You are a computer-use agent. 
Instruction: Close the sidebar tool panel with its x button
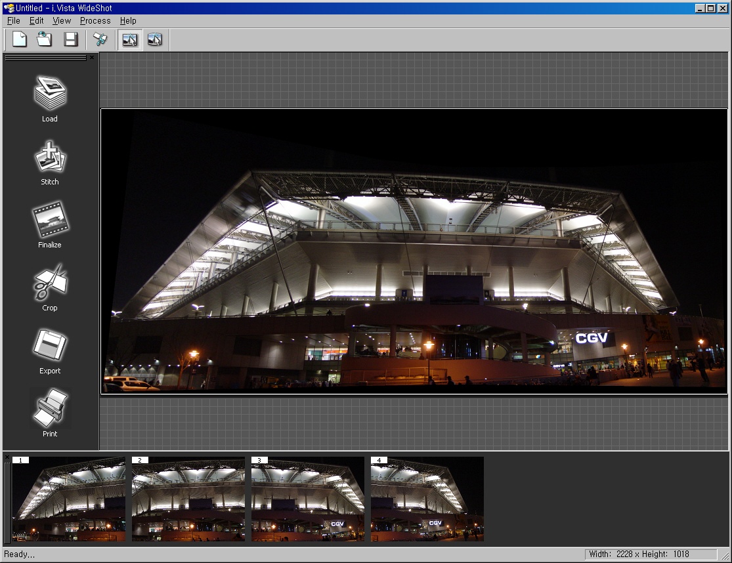[91, 58]
